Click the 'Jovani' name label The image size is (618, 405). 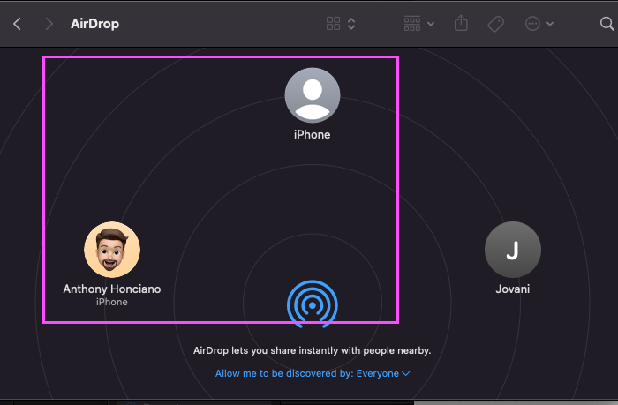[x=513, y=289]
